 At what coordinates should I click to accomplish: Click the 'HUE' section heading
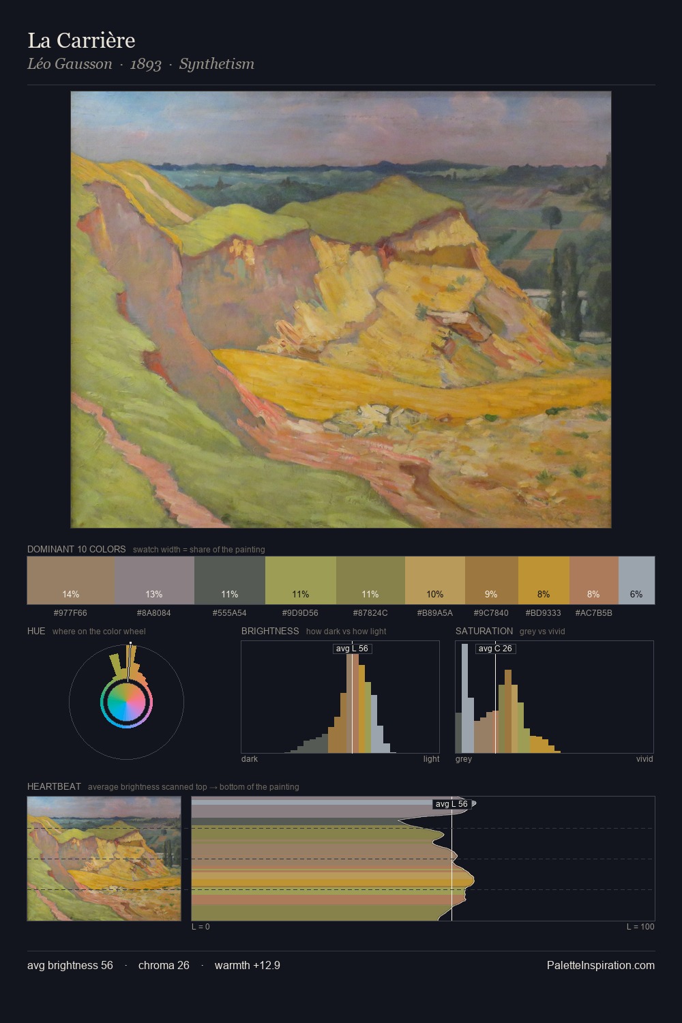[x=36, y=631]
